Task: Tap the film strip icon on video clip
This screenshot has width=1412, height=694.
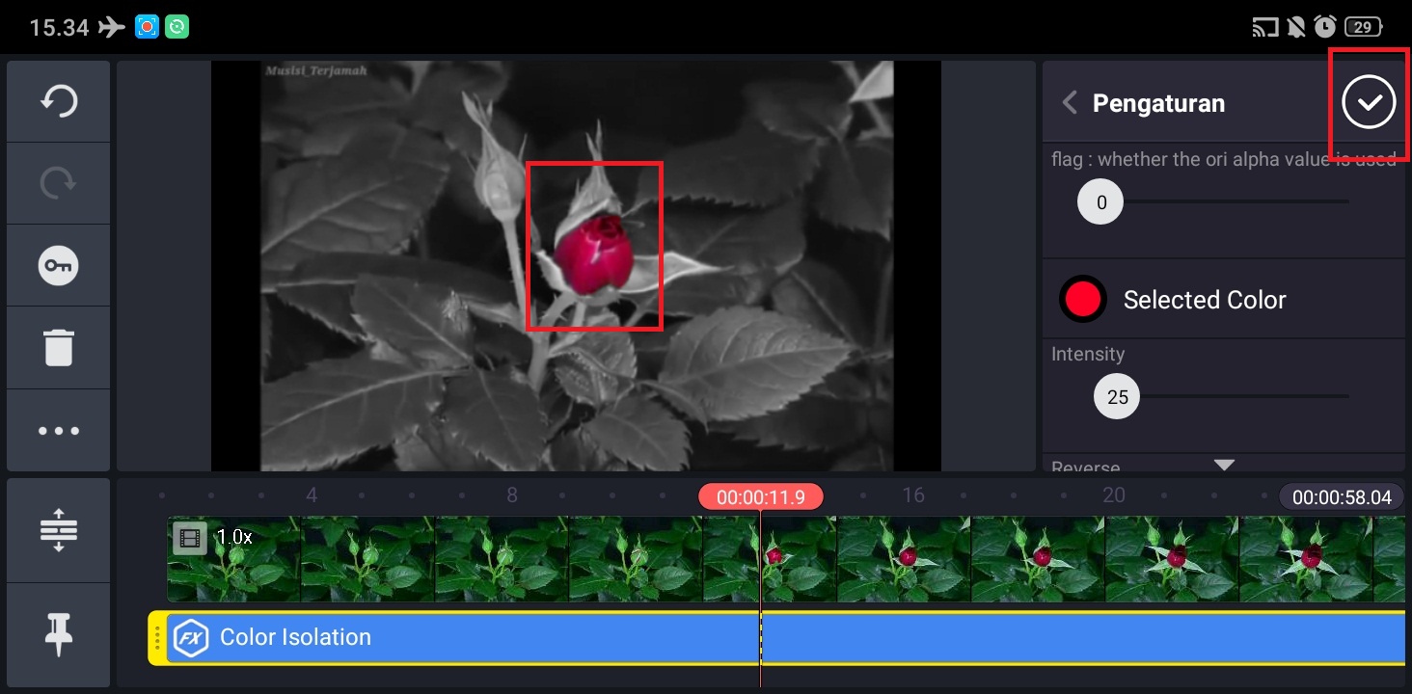Action: [191, 538]
